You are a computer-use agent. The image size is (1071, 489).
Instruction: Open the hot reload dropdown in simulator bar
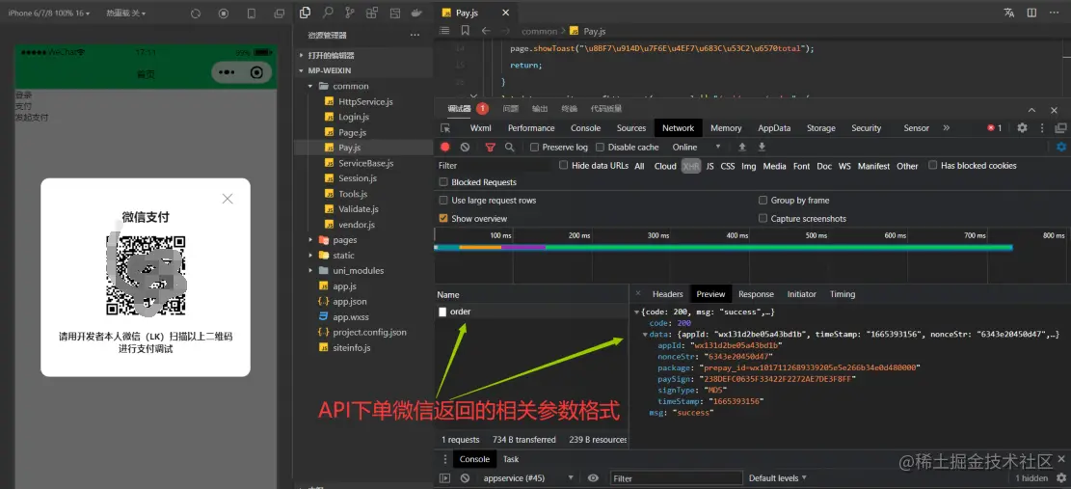click(125, 13)
